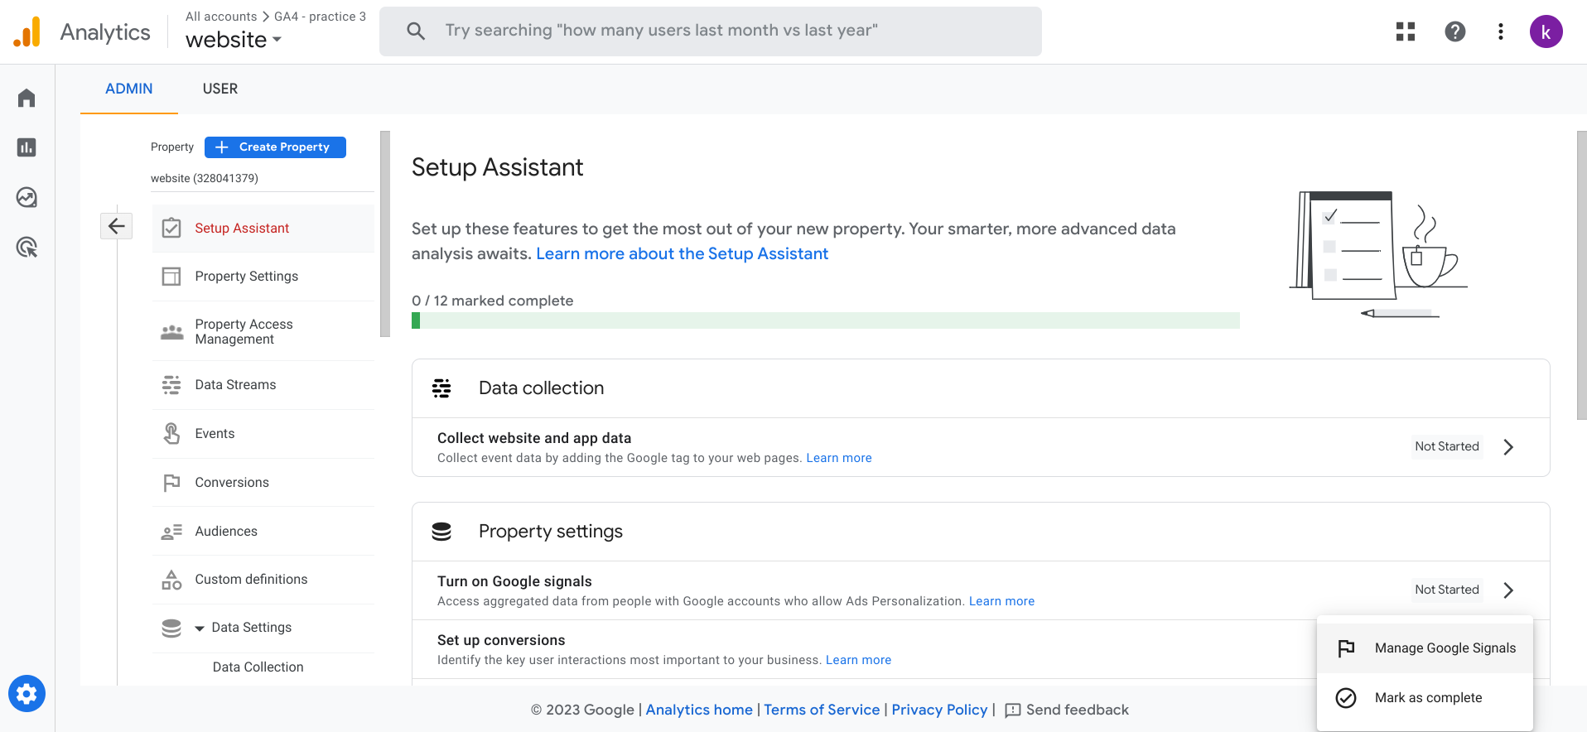
Task: Switch to the ADMIN tab
Action: tap(129, 89)
